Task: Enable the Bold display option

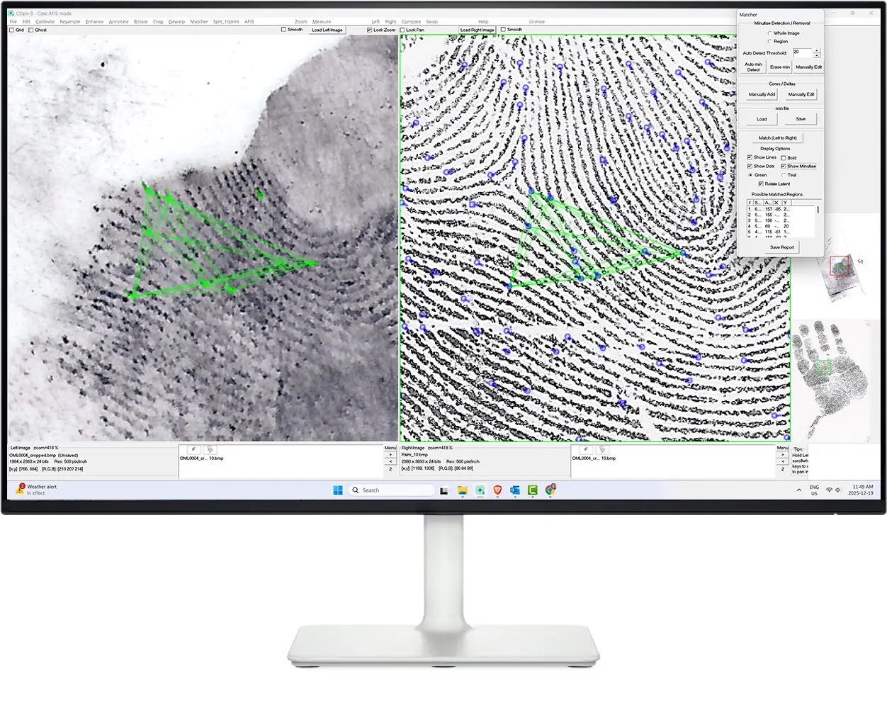Action: click(x=783, y=157)
